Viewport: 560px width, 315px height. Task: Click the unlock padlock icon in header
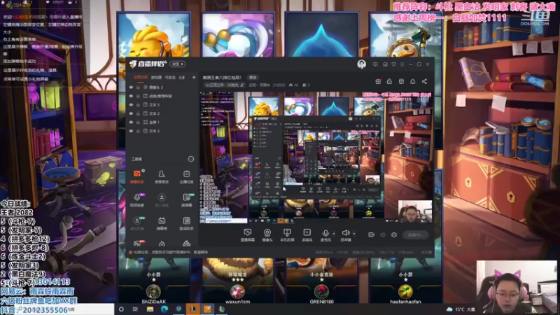389,81
